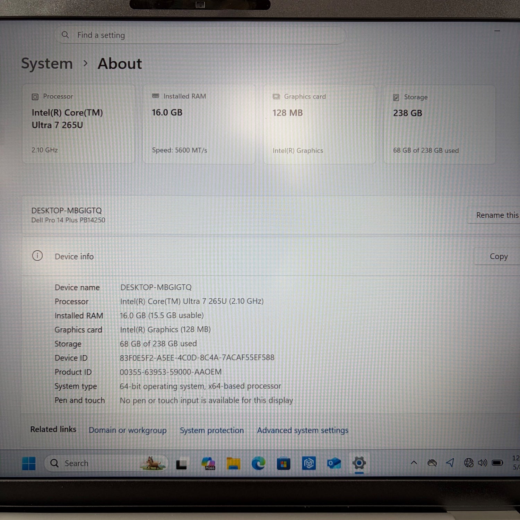The height and width of the screenshot is (520, 520).
Task: Click Rename this PC button
Action: 494,215
